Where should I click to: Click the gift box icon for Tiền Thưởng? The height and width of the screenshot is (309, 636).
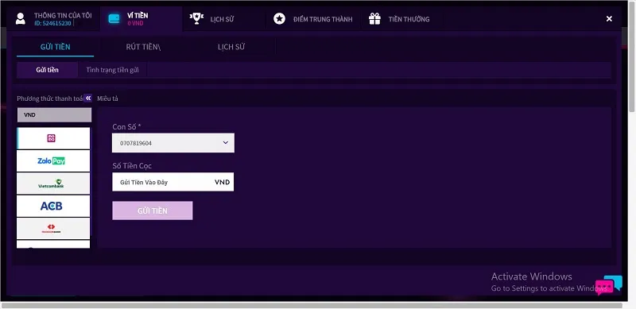pos(374,18)
